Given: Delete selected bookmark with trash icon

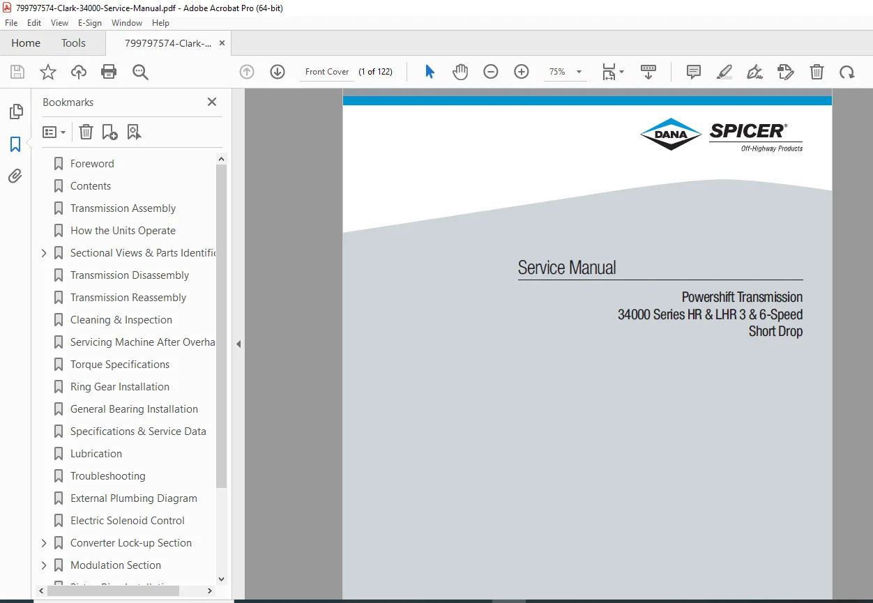Looking at the screenshot, I should coord(86,132).
